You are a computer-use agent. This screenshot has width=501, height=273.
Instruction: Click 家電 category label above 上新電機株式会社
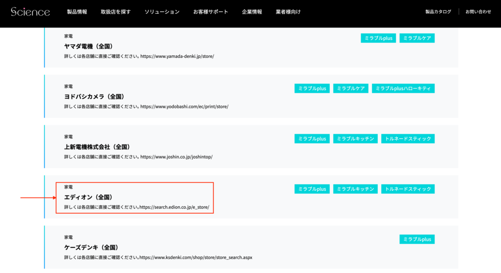click(68, 137)
